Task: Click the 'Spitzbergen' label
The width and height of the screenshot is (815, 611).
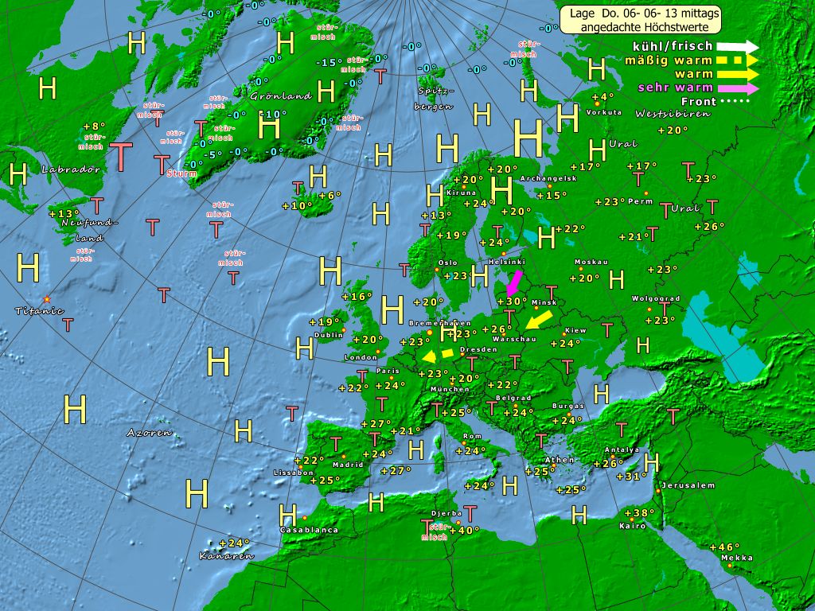Action: tap(434, 99)
